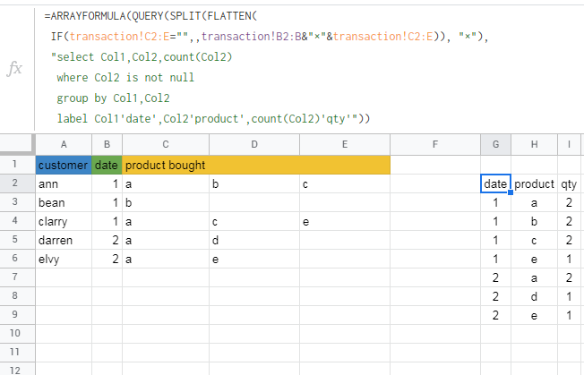Click the blue 'customer' header cell
Image resolution: width=584 pixels, height=375 pixels.
click(63, 165)
